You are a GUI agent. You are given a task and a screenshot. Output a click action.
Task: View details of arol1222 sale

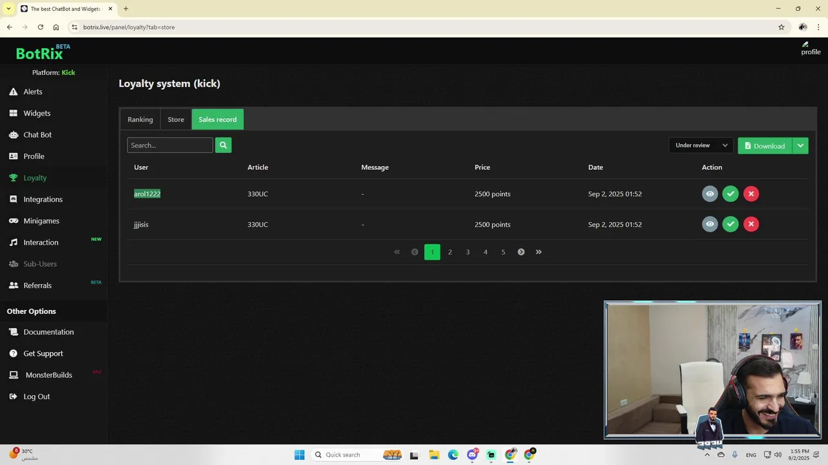coord(710,194)
